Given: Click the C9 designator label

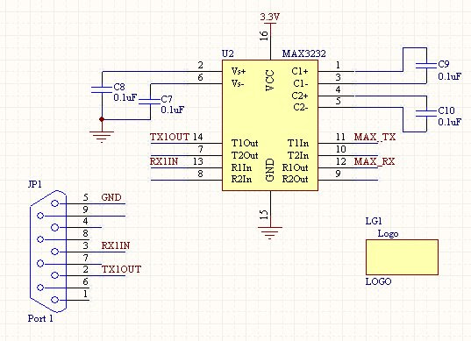Looking at the screenshot, I should (444, 64).
